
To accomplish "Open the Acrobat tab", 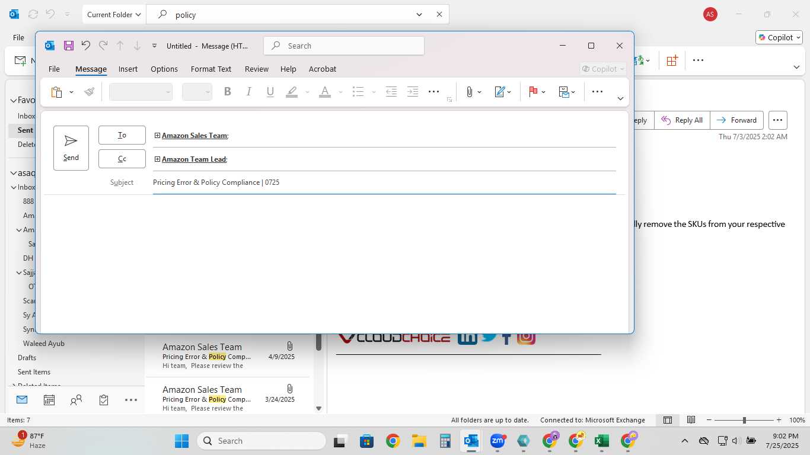I will tap(323, 69).
